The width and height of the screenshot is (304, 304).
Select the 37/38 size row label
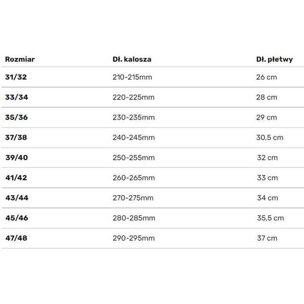[x=16, y=138]
